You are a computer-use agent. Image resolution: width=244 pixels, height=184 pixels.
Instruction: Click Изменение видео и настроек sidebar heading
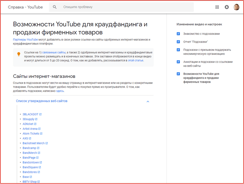199,24
